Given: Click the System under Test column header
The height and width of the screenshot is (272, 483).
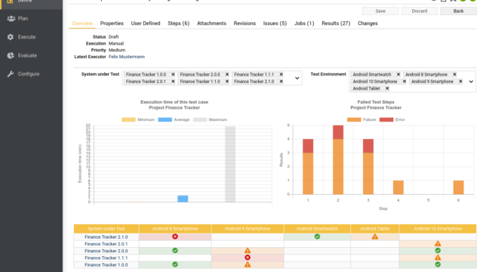Looking at the screenshot, I should pos(106,228).
